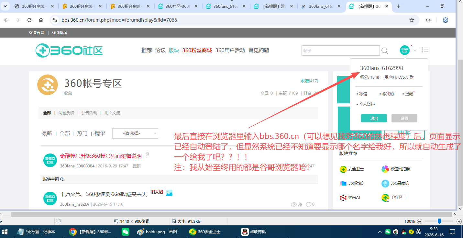463x238 pixels.
Task: Filter threads by 热门
Action: 82,133
